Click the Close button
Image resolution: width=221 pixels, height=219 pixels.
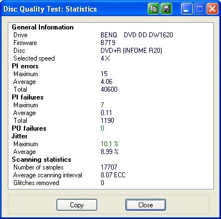(145, 205)
